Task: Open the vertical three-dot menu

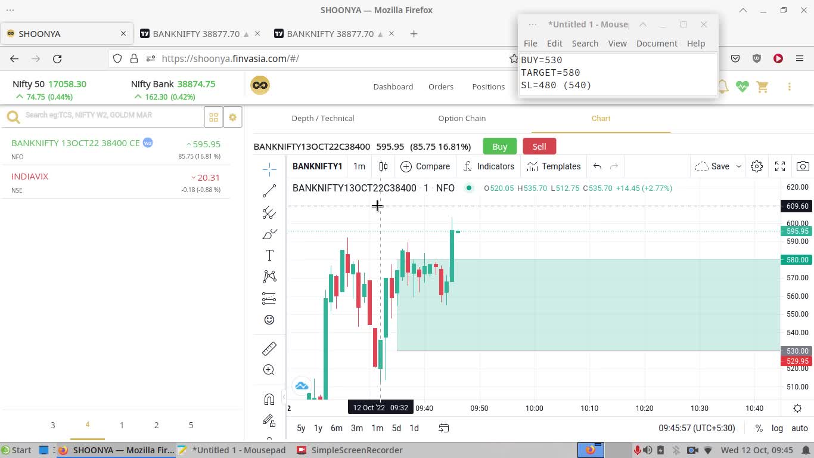Action: click(x=790, y=86)
